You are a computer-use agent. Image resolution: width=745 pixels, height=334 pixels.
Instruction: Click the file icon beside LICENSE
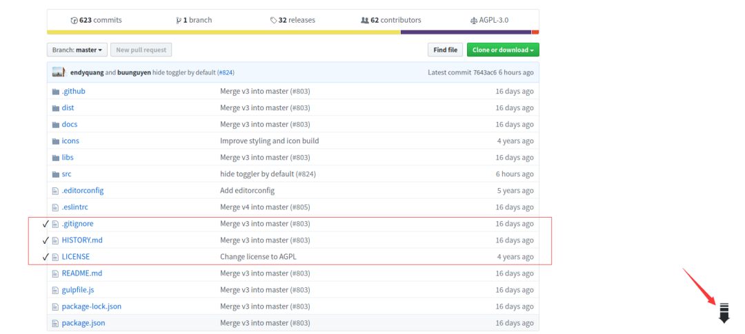[x=55, y=257]
